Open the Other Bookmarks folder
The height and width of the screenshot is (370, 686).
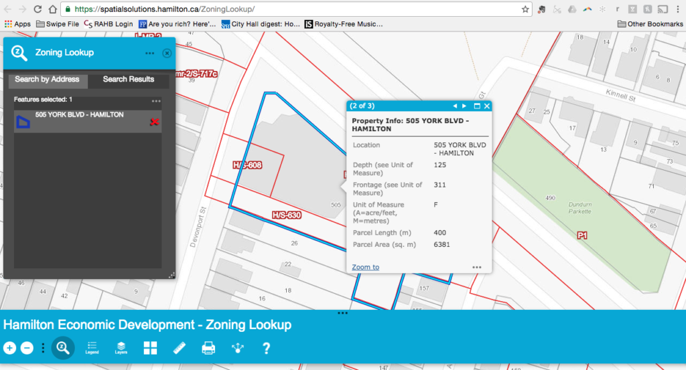650,24
